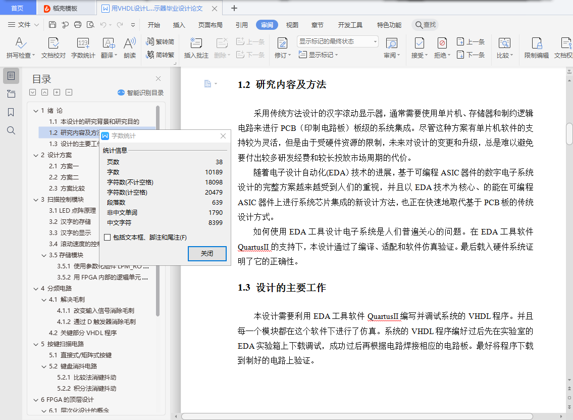Select outline item 2.3 方案比较
This screenshot has width=573, height=420.
(x=67, y=189)
